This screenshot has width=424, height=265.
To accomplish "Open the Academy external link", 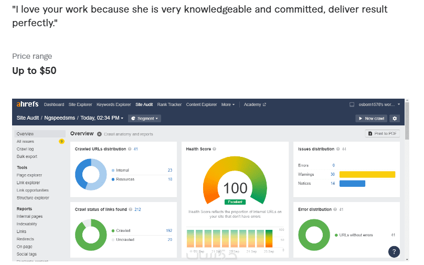I will click(255, 104).
